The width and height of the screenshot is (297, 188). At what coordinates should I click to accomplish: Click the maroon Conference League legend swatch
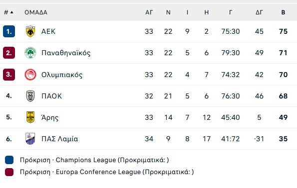point(9,172)
